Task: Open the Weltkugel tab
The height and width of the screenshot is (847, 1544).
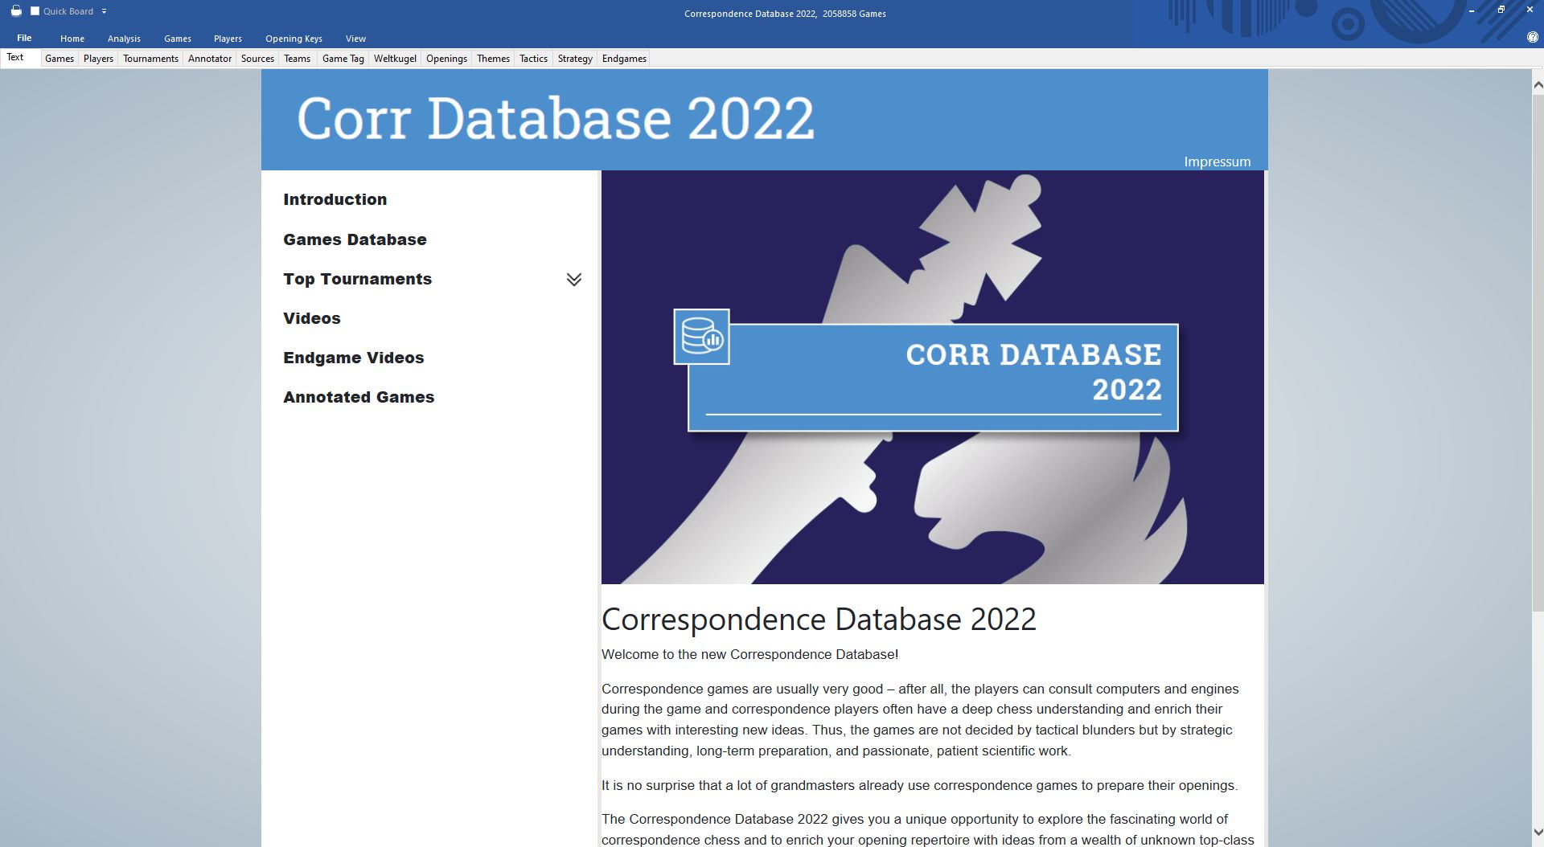Action: 395,59
